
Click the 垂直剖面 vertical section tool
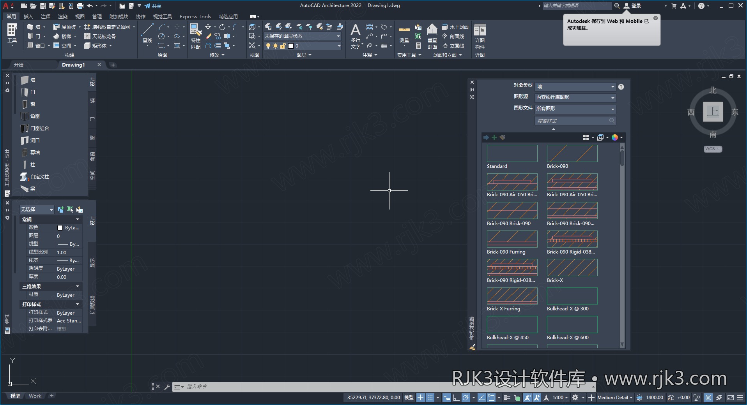coord(432,36)
